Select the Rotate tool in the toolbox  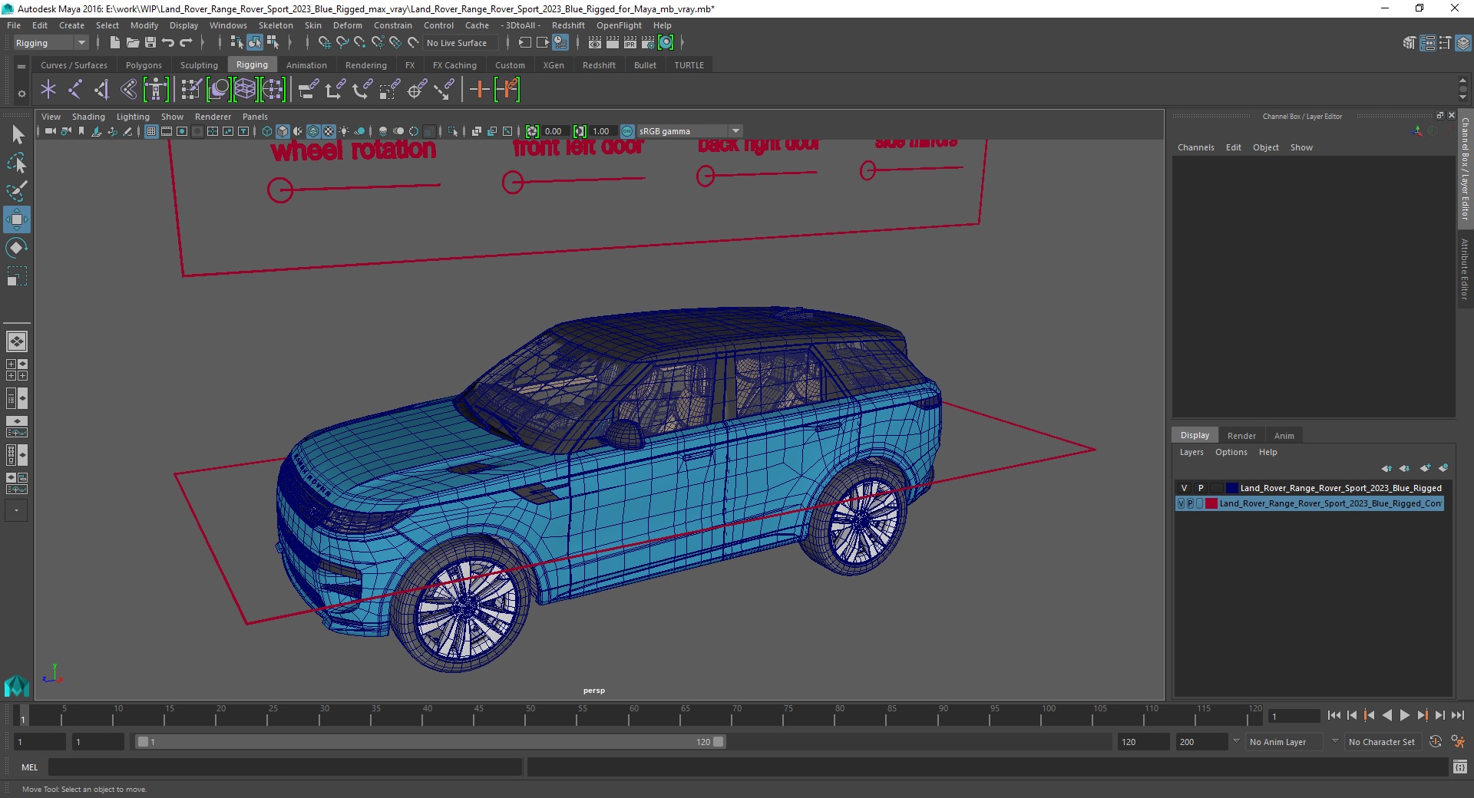click(x=17, y=247)
